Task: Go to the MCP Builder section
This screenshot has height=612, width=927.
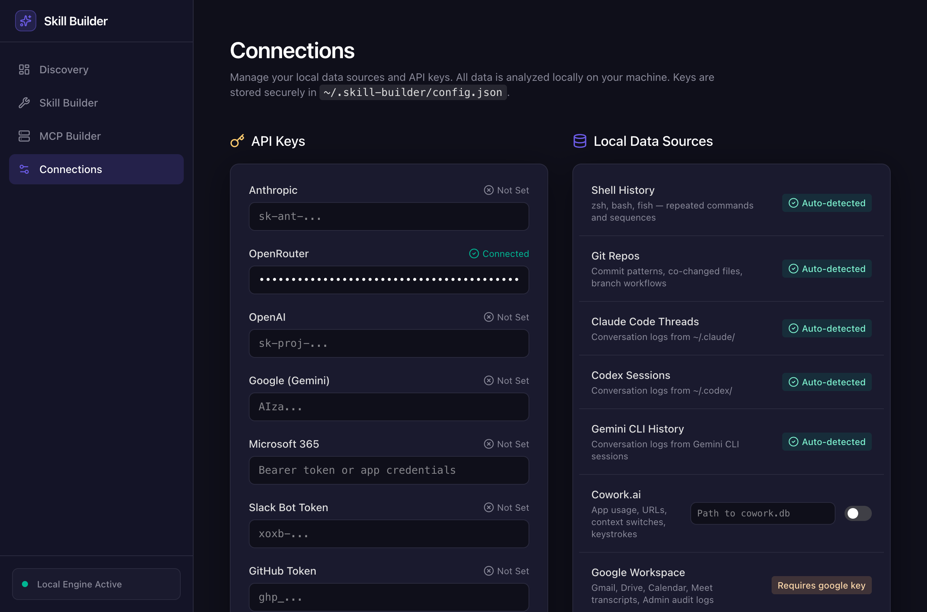Action: click(70, 136)
